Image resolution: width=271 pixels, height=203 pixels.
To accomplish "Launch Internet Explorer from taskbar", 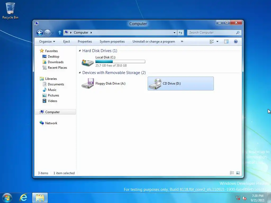I will coord(24,198).
